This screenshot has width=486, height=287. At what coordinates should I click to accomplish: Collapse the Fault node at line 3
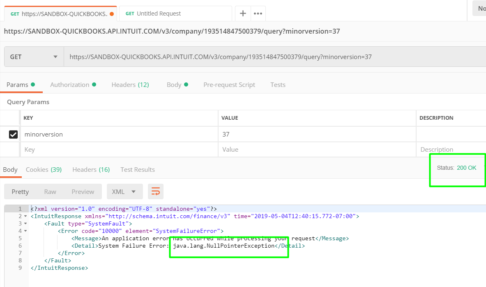(25, 223)
